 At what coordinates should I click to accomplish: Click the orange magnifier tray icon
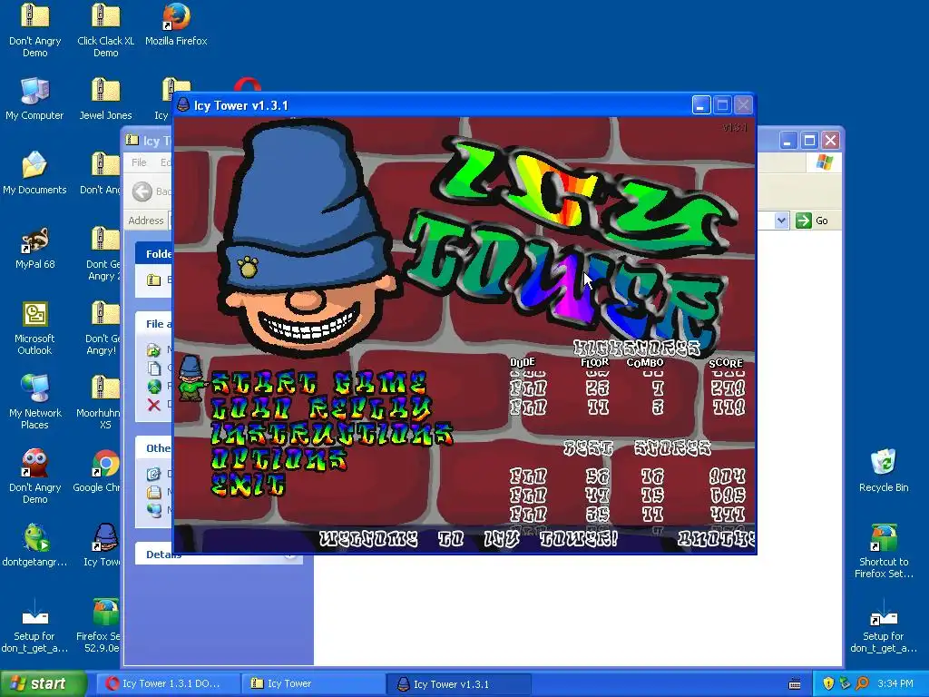tap(862, 683)
